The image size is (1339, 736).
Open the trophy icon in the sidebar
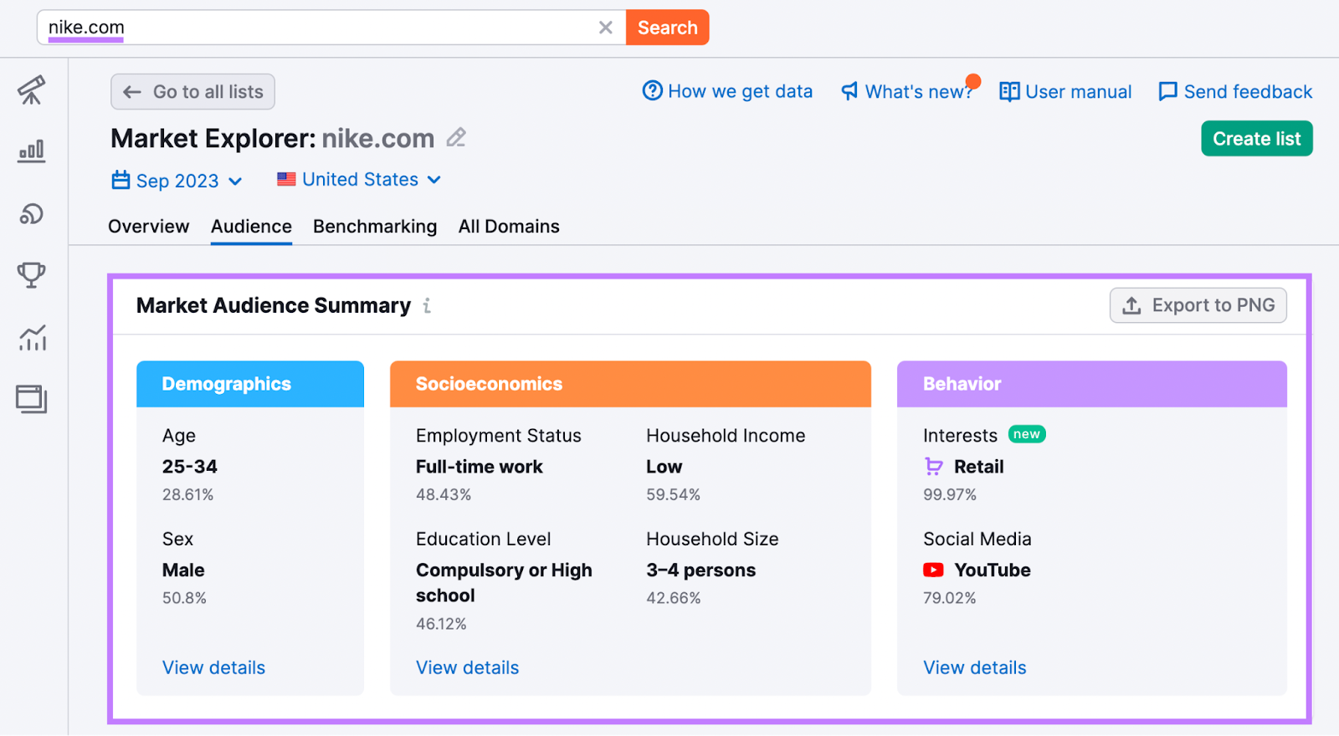click(32, 275)
